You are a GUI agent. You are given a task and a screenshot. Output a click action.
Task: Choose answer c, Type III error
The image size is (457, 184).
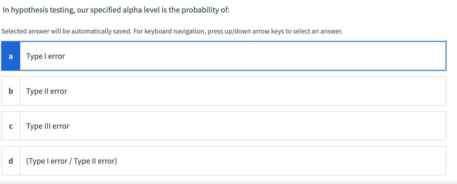click(224, 126)
